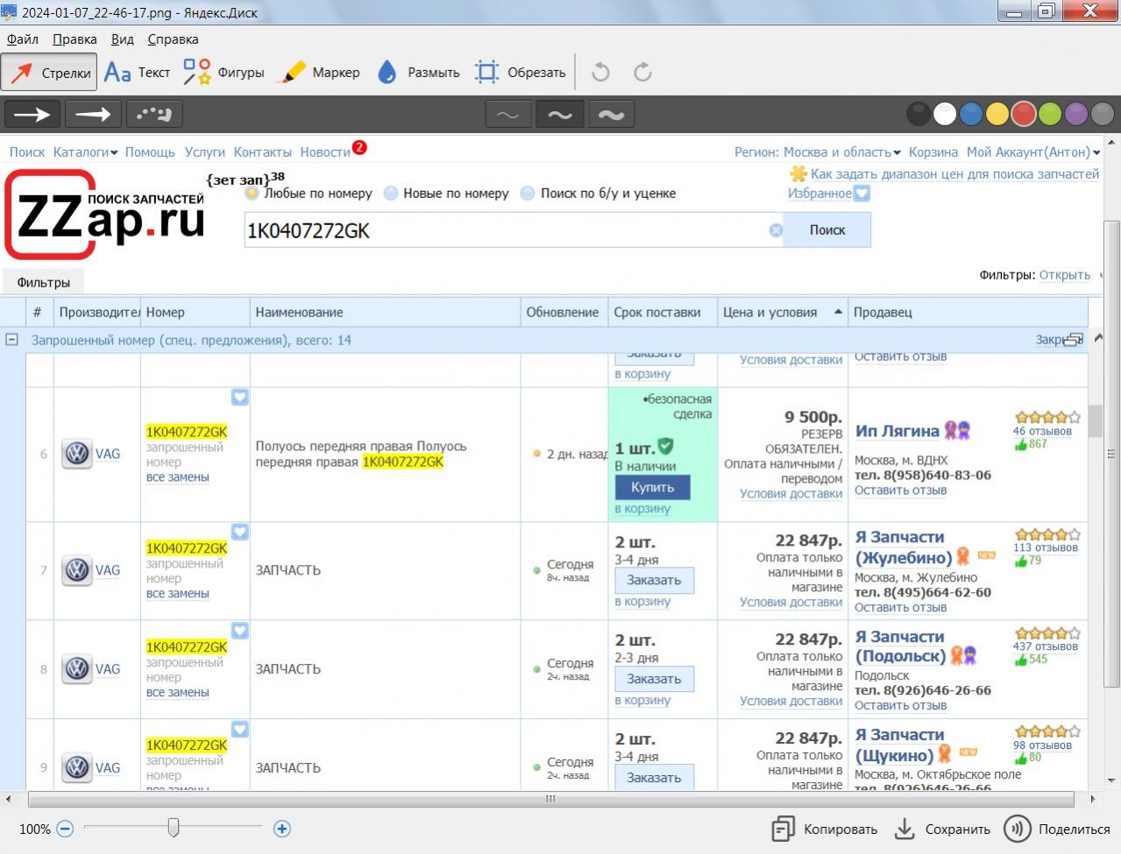Open the Справка menu
The image size is (1121, 854).
173,39
